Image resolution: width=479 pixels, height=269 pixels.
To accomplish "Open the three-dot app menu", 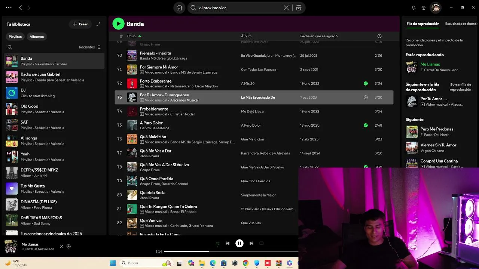I will [9, 7].
